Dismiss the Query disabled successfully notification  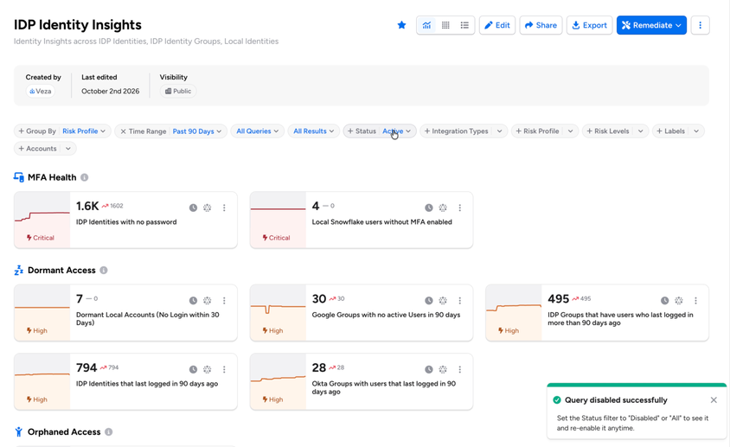pyautogui.click(x=714, y=400)
